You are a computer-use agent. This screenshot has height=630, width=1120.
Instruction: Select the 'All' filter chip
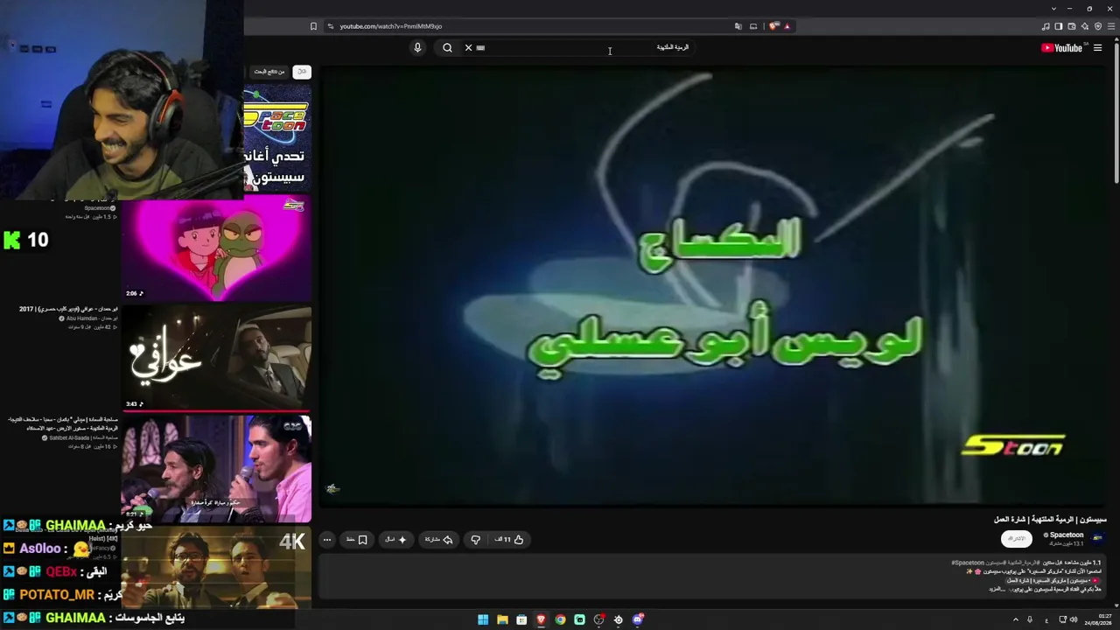click(x=302, y=72)
